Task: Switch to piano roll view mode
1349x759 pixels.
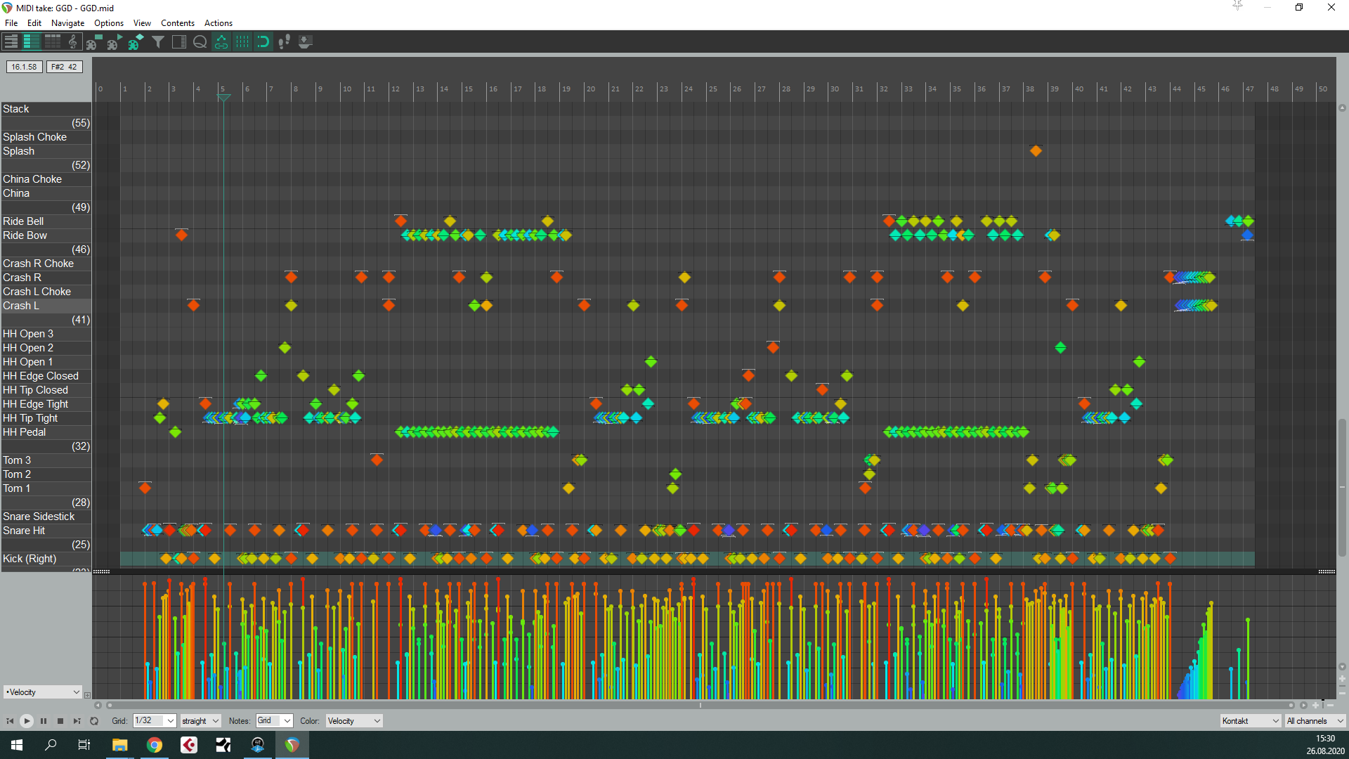Action: 11,41
